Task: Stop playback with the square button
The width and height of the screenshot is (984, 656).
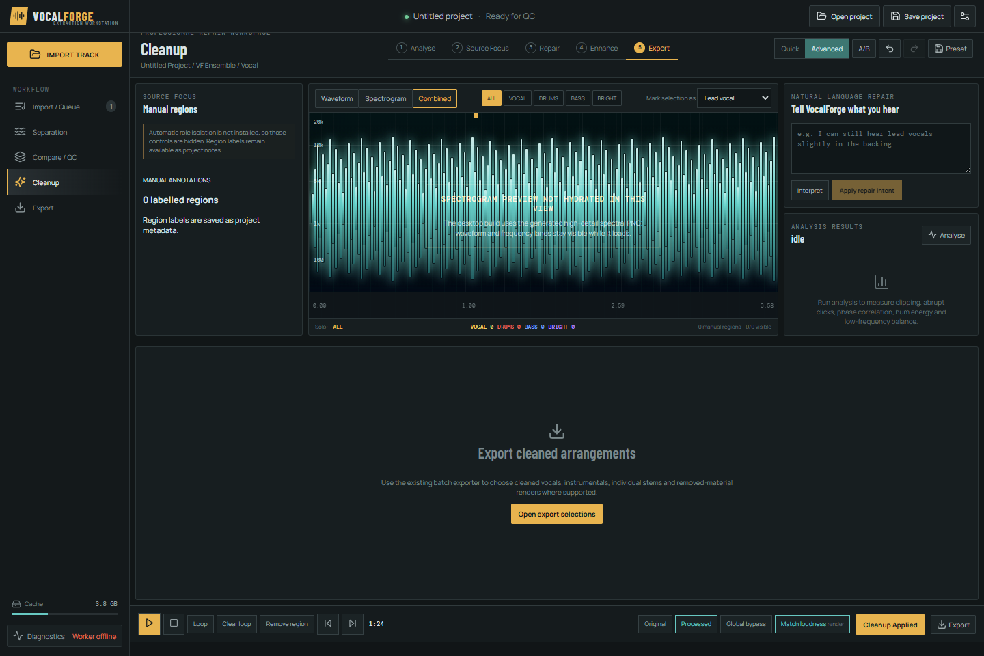Action: pos(174,623)
